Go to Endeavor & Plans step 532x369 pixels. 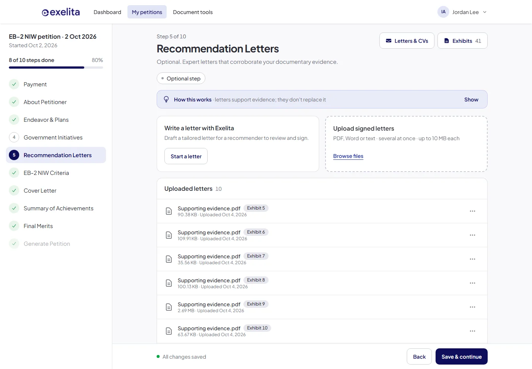click(x=56, y=120)
